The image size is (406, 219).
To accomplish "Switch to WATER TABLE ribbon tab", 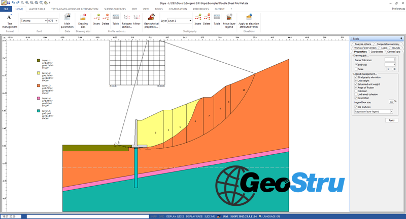I will [x=37, y=9].
